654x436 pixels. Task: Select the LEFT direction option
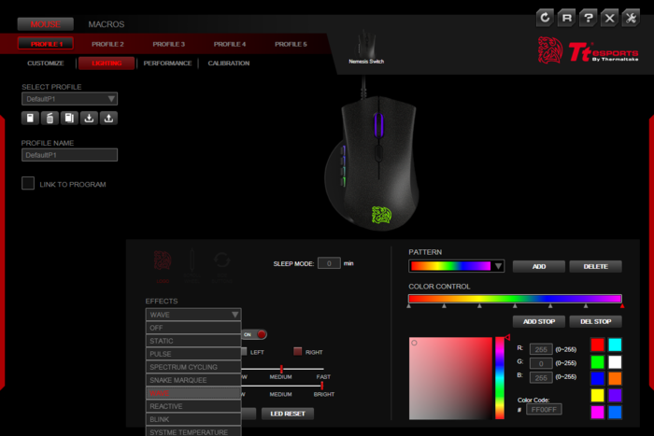(x=244, y=352)
